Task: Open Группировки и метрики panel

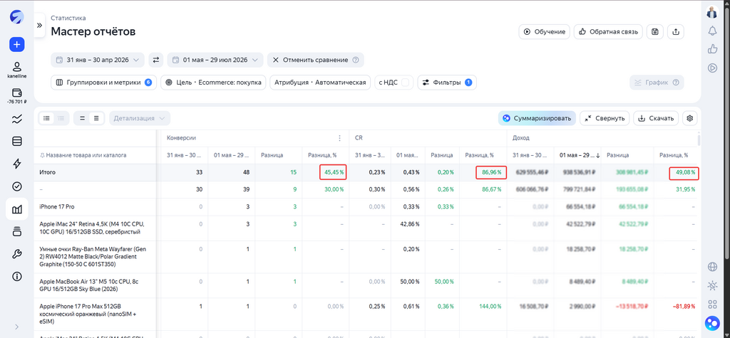Action: click(103, 83)
